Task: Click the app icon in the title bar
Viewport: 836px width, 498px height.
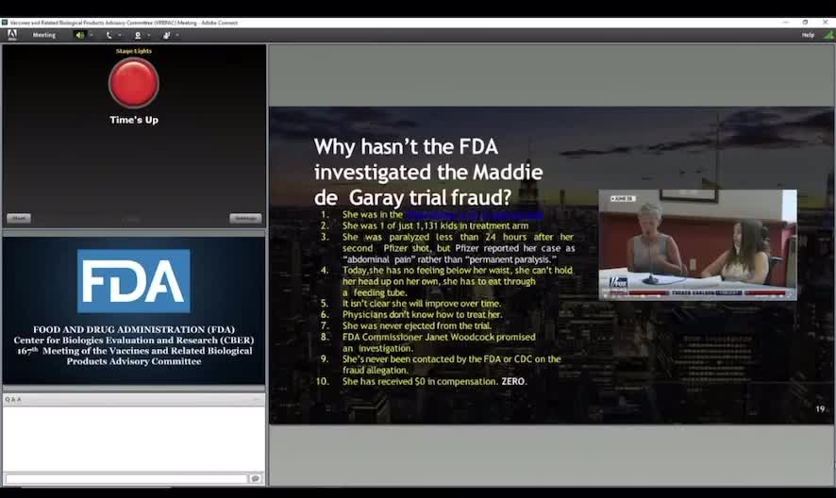Action: pos(5,23)
